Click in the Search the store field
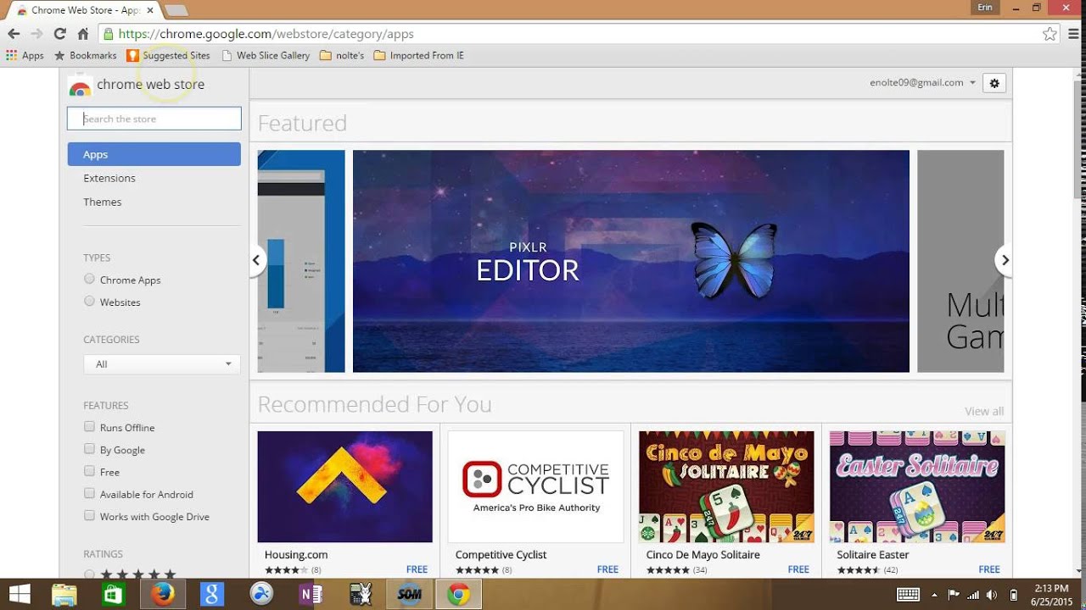The image size is (1086, 610). pos(154,119)
